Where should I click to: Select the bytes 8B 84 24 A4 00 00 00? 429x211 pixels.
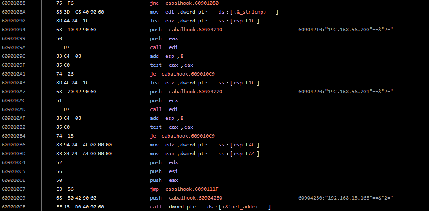tap(84, 154)
